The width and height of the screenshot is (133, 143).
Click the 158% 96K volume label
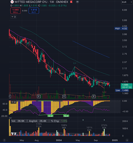64,126
